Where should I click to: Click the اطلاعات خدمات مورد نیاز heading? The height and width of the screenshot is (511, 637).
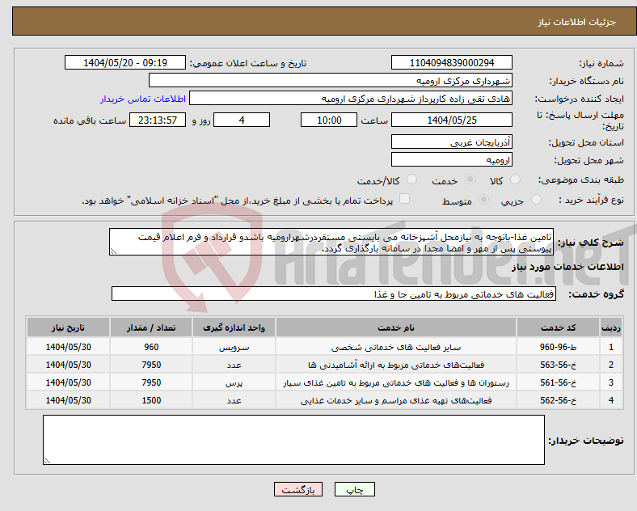567,267
